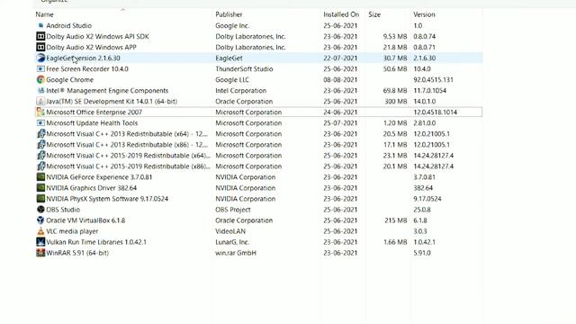This screenshot has width=576, height=324.
Task: Click the Visual C++ 2013 Redistributable (x86) icon
Action: click(40, 145)
